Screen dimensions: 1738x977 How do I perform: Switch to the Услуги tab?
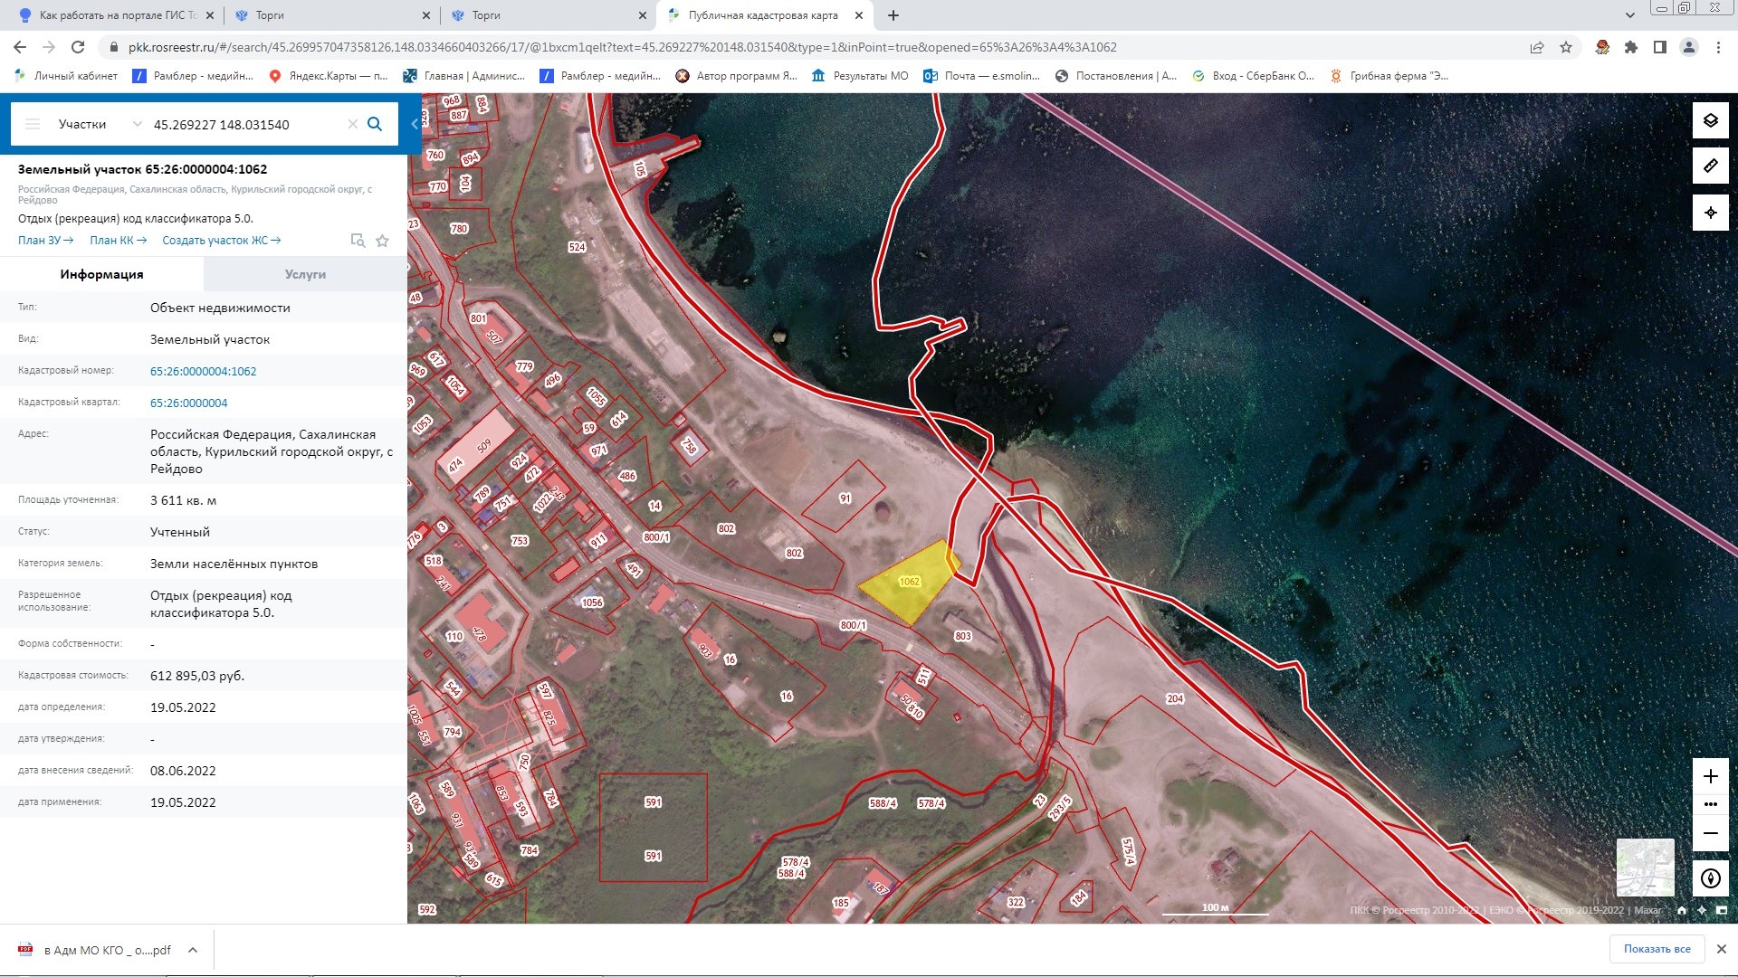305,274
